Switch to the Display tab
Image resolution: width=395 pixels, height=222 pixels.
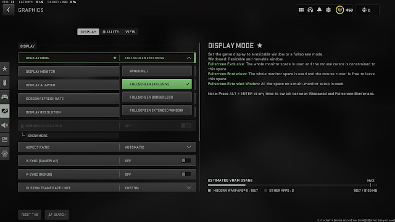[88, 32]
